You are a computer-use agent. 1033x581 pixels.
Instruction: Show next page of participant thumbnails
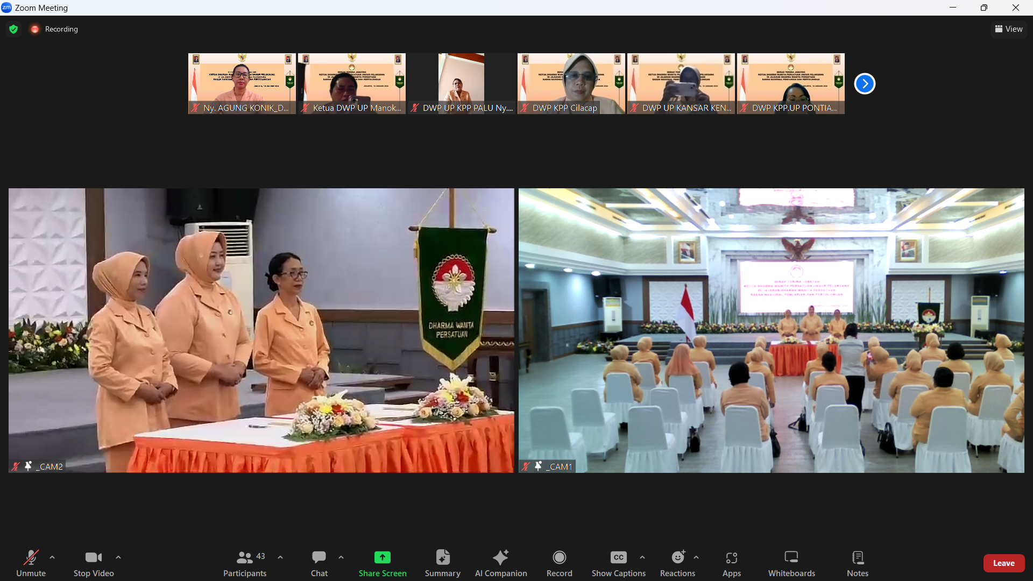[865, 83]
